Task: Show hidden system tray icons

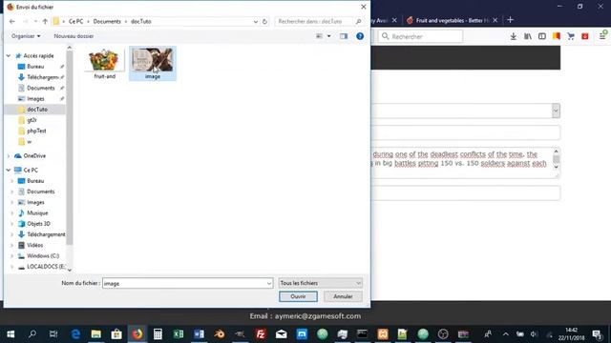Action: click(505, 334)
